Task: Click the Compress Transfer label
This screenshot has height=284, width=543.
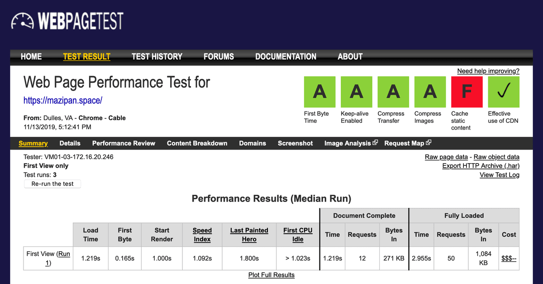Action: pos(391,117)
